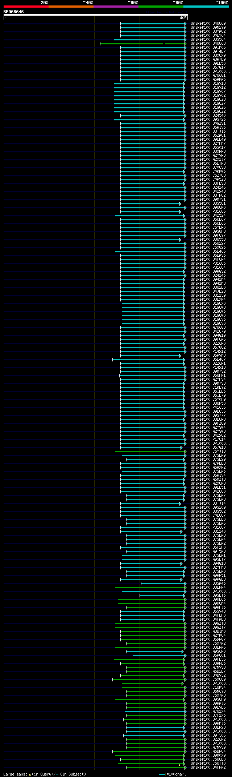Select label UniRef100_B6E467
Screen dimensions: 232x777
pyautogui.click(x=208, y=360)
